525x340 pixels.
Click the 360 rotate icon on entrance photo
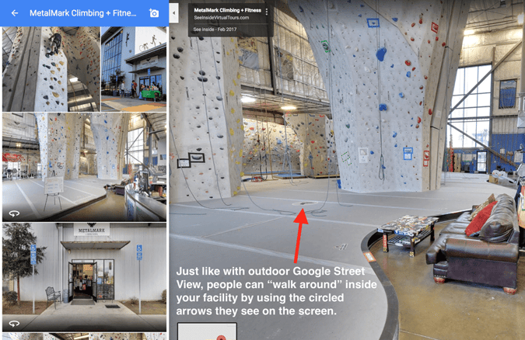(x=14, y=324)
